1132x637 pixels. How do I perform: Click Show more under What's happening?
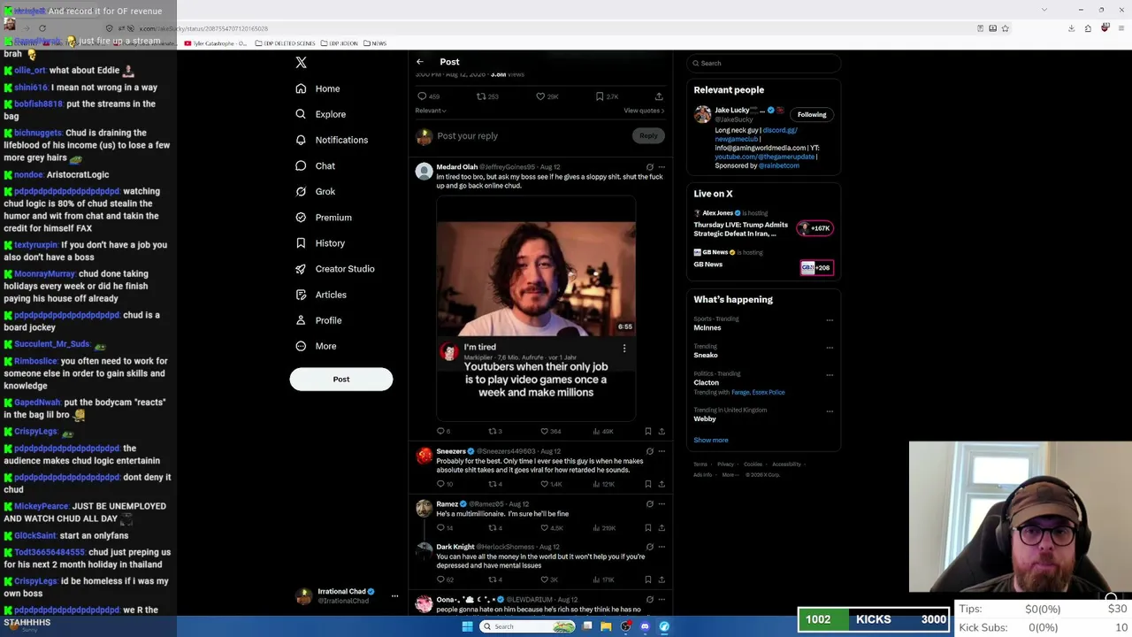[x=711, y=441]
